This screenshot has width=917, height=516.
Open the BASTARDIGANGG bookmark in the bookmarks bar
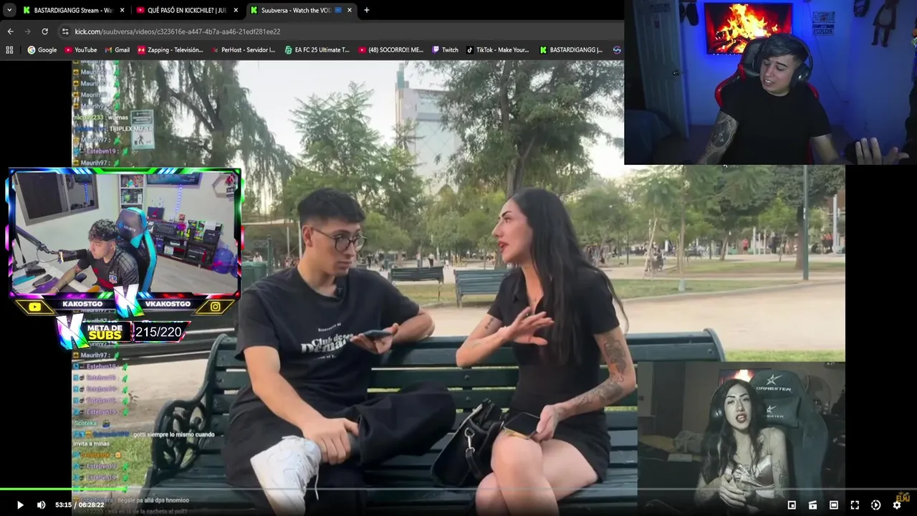point(571,50)
